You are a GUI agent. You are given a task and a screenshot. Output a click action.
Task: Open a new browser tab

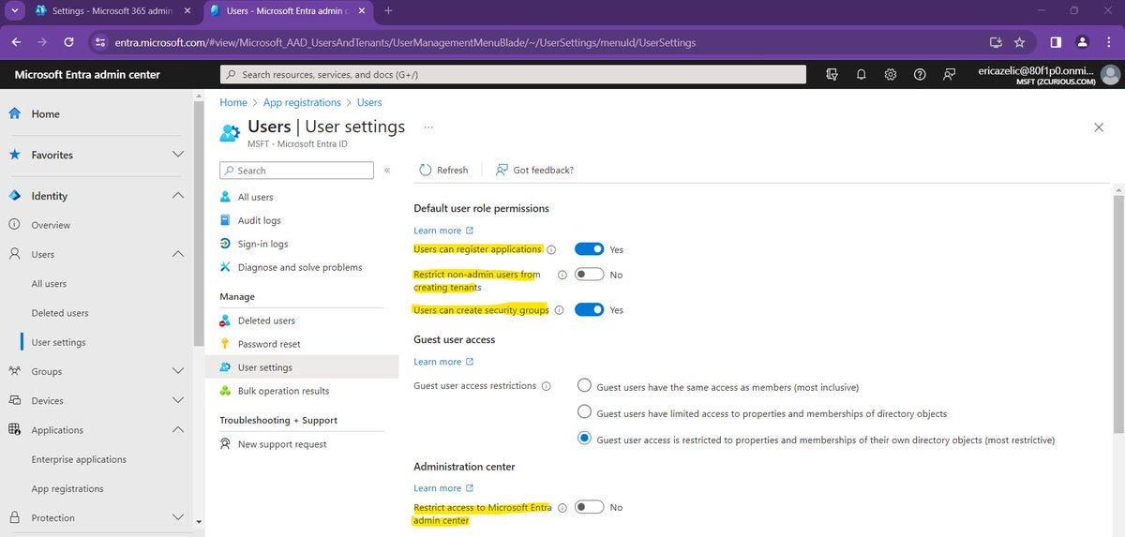point(389,10)
